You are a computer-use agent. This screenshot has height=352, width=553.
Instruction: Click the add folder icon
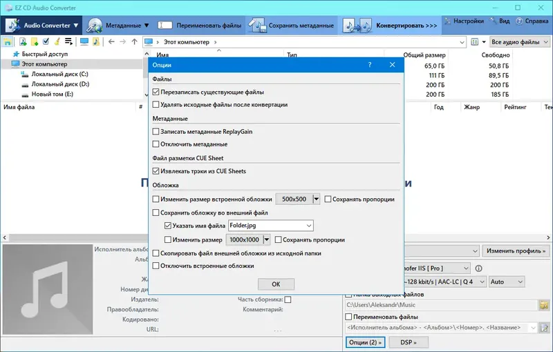point(35,42)
